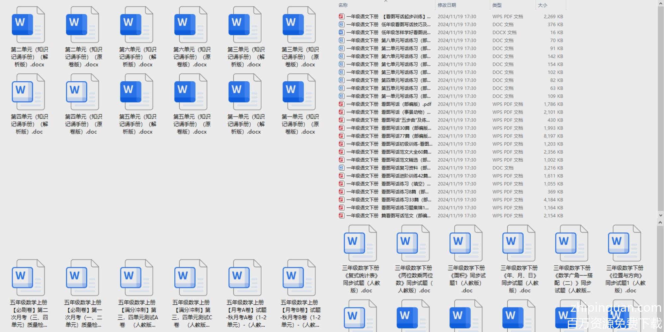
Task: Sort list by 修改日期 column header
Action: [447, 5]
